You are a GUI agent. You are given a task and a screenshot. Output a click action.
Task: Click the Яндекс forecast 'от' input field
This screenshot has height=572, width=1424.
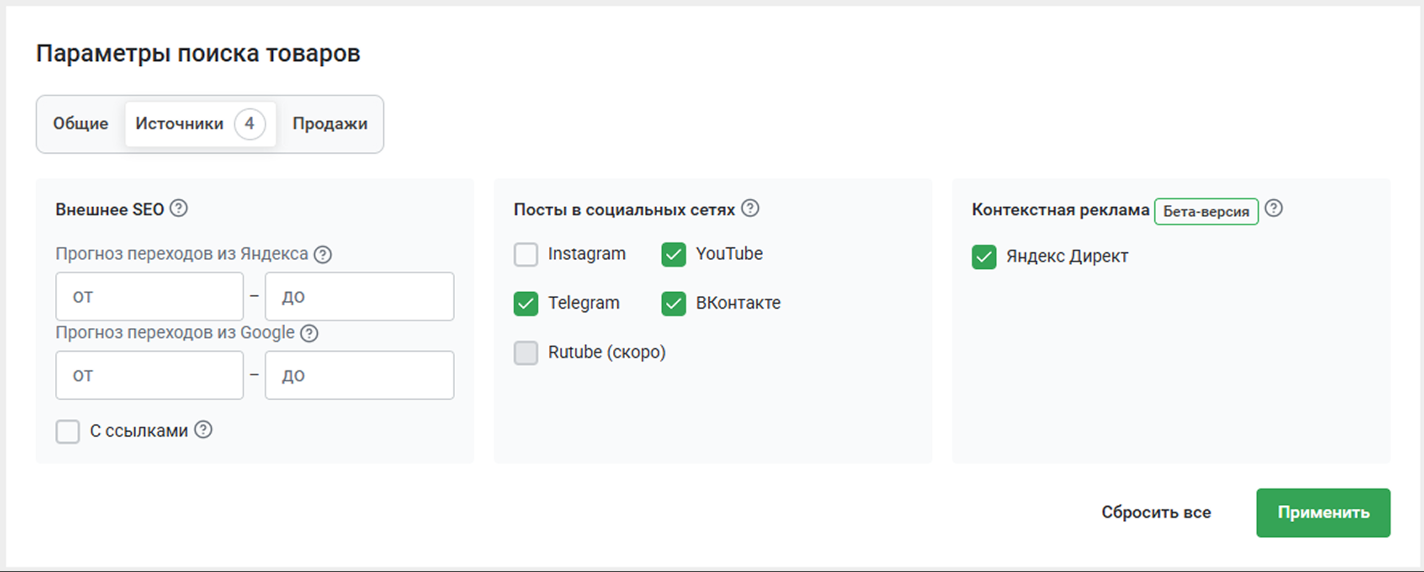pyautogui.click(x=150, y=296)
